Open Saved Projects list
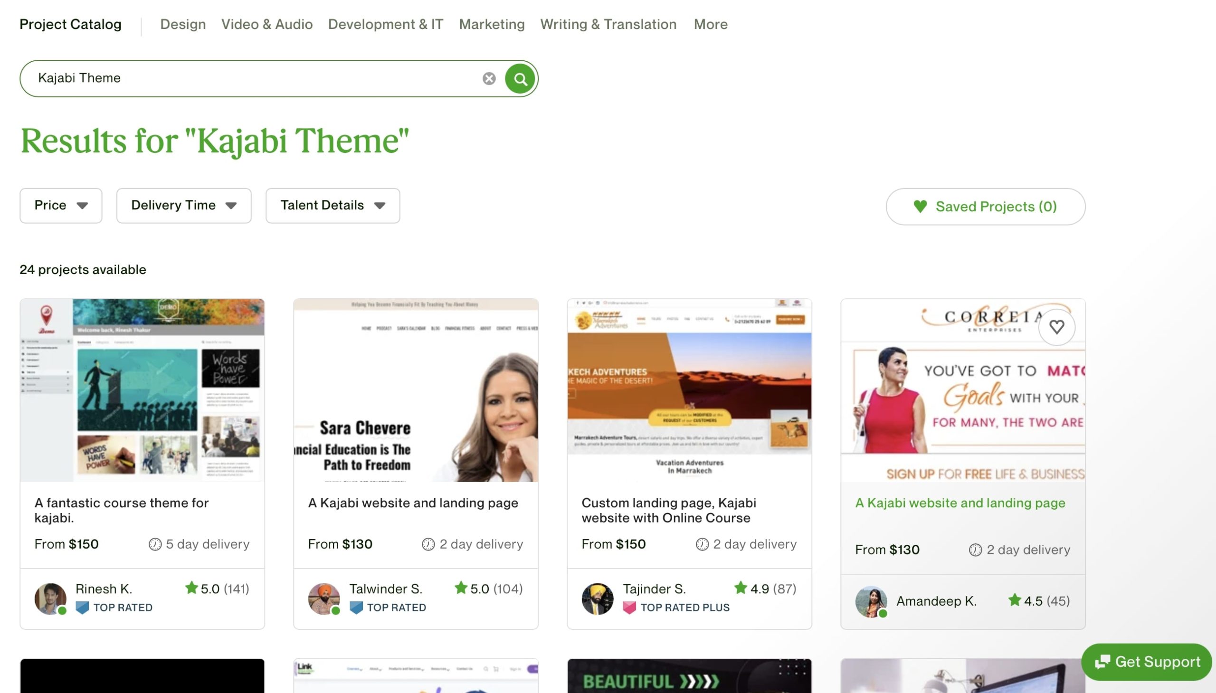The width and height of the screenshot is (1216, 693). point(985,207)
